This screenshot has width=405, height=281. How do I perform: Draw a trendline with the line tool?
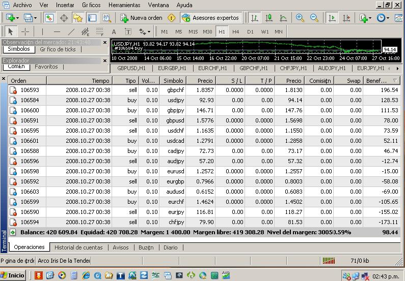[x=71, y=32]
